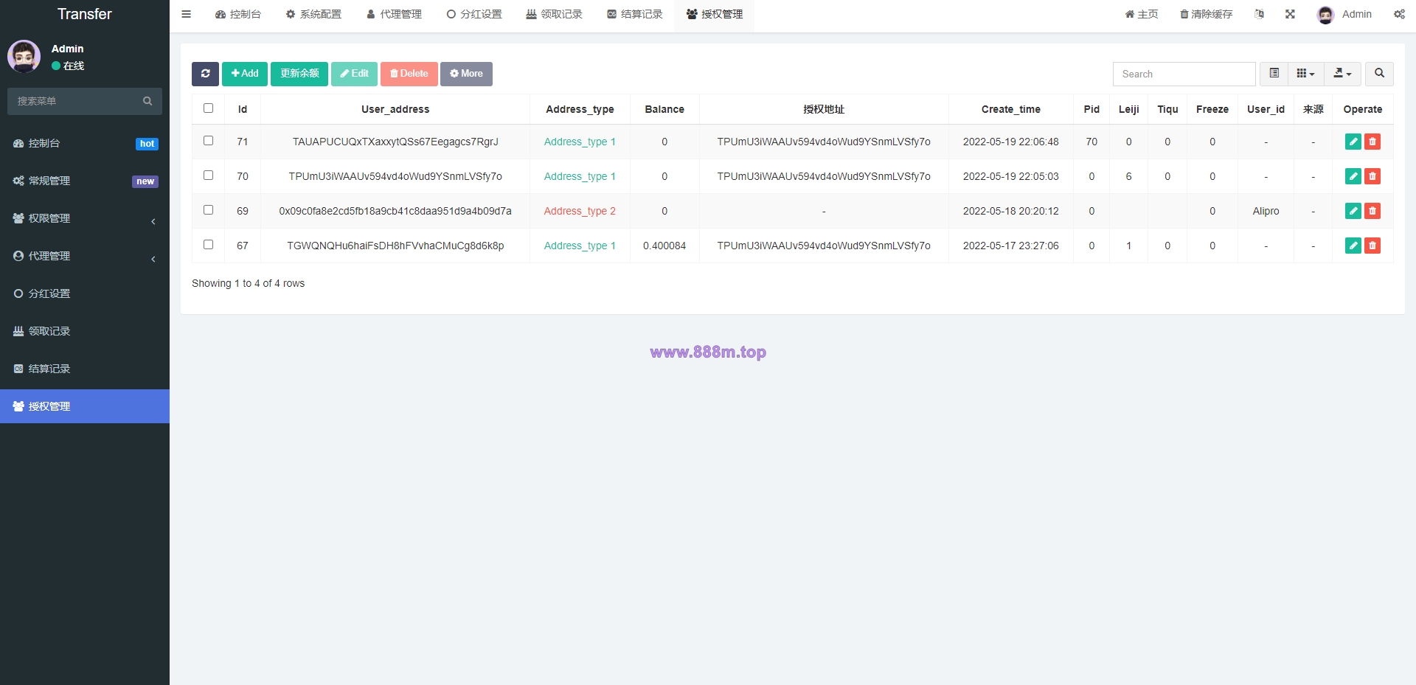Click Address_type 1 link in row 71
1416x685 pixels.
[580, 142]
